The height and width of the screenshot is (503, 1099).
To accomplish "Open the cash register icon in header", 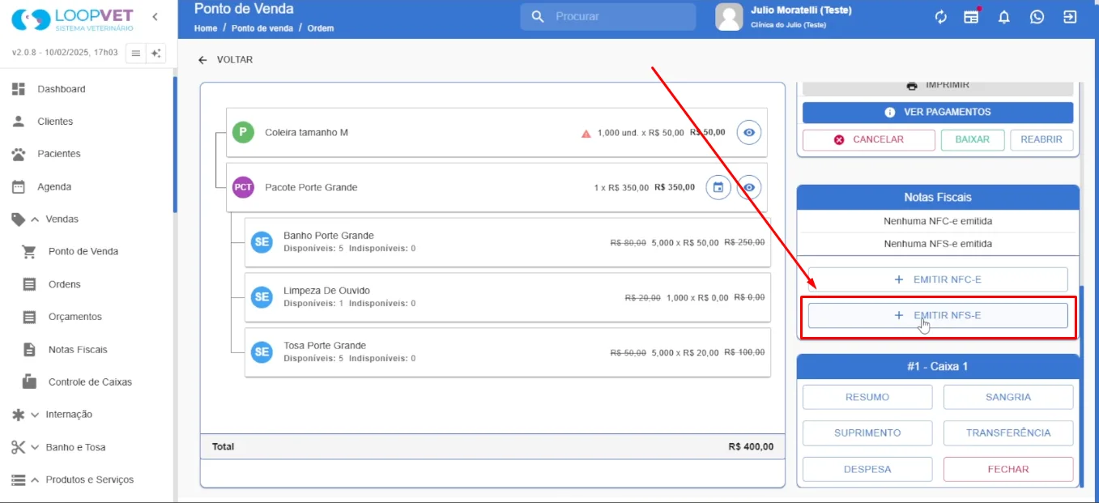I will point(971,17).
